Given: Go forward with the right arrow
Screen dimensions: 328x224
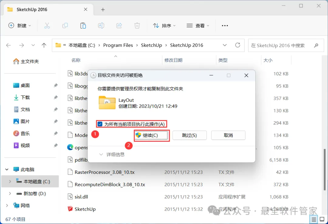Looking at the screenshot, I should coord(21,45).
